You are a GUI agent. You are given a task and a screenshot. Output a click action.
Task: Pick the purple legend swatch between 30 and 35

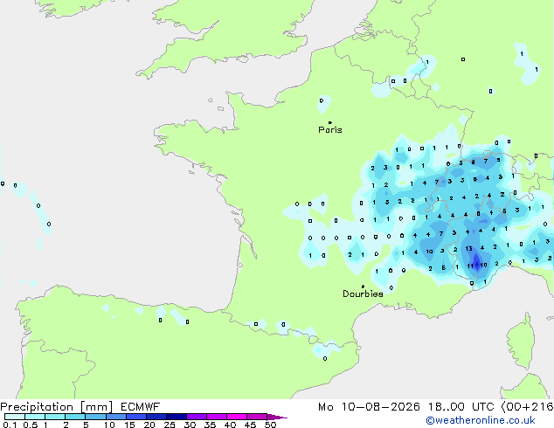(x=197, y=417)
